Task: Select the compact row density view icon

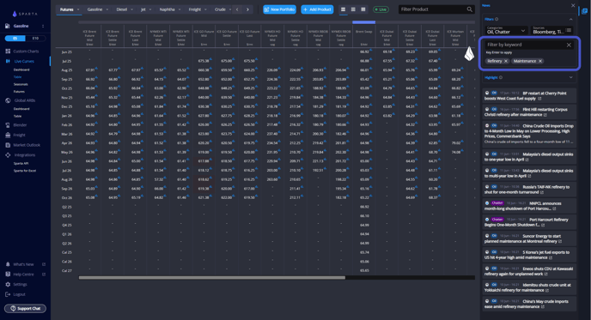Action: (343, 9)
